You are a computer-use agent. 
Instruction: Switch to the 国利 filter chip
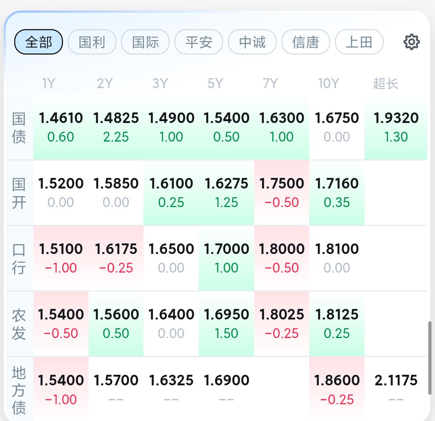pyautogui.click(x=92, y=42)
